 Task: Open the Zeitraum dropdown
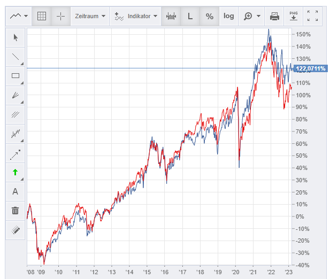click(x=90, y=16)
